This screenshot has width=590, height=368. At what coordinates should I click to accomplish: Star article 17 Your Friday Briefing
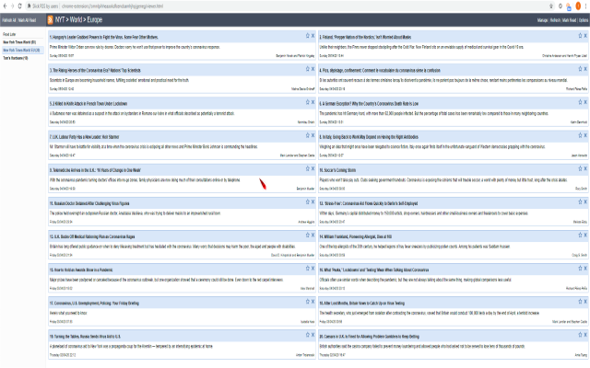pyautogui.click(x=307, y=302)
